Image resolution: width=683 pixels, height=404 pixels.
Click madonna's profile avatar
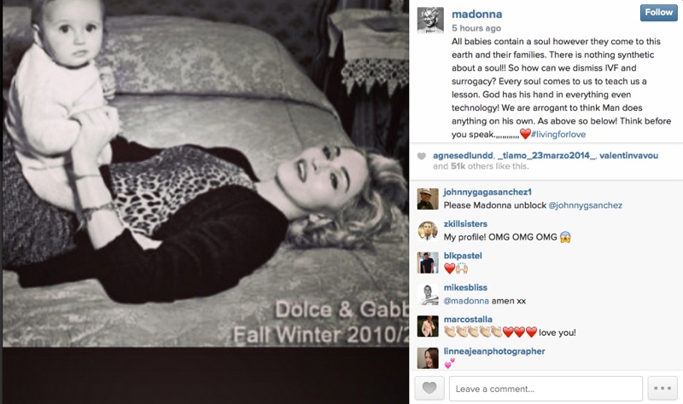tap(430, 20)
